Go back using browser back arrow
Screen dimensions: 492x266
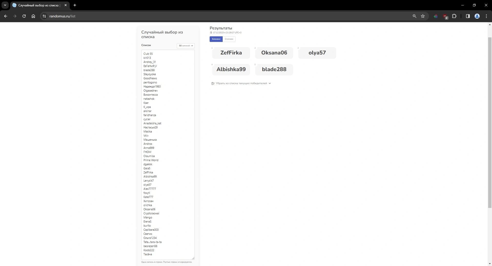click(6, 16)
